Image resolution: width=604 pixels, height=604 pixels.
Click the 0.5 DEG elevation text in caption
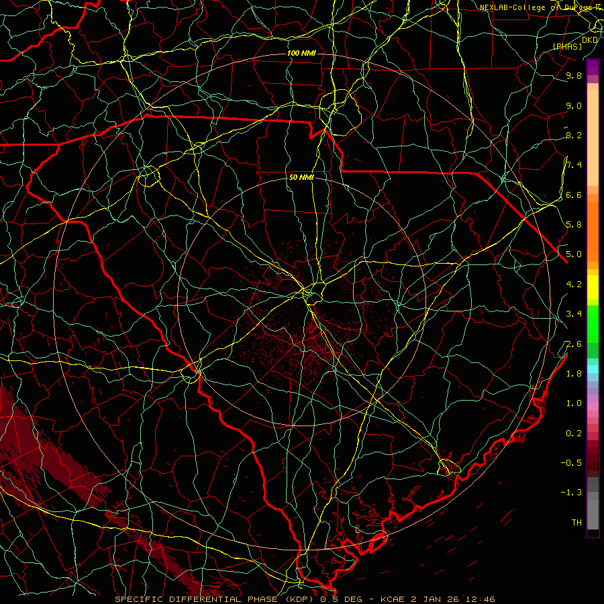tap(343, 599)
